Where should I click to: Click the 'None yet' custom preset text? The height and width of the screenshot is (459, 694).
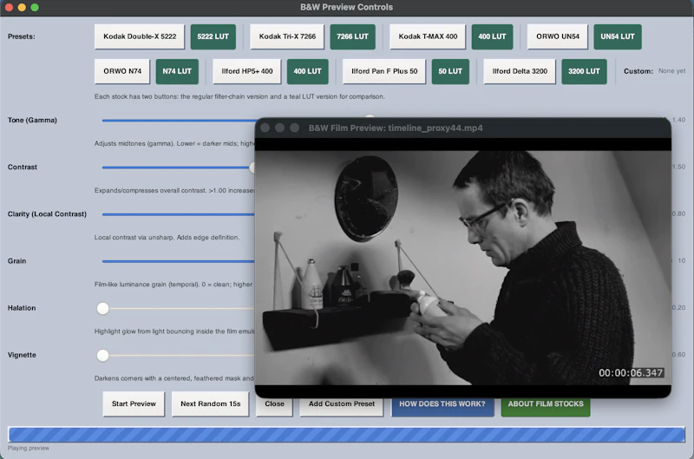671,71
